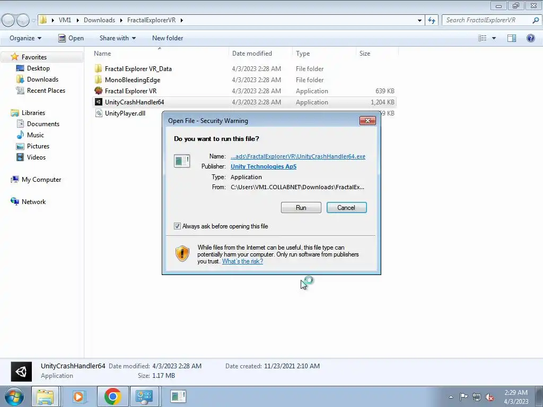543x407 pixels.
Task: Select the Fractal Explorer VR application
Action: point(130,91)
